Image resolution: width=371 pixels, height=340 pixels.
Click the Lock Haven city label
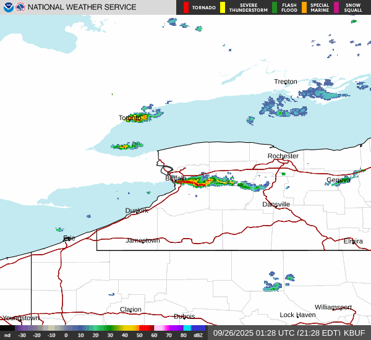[297, 315]
